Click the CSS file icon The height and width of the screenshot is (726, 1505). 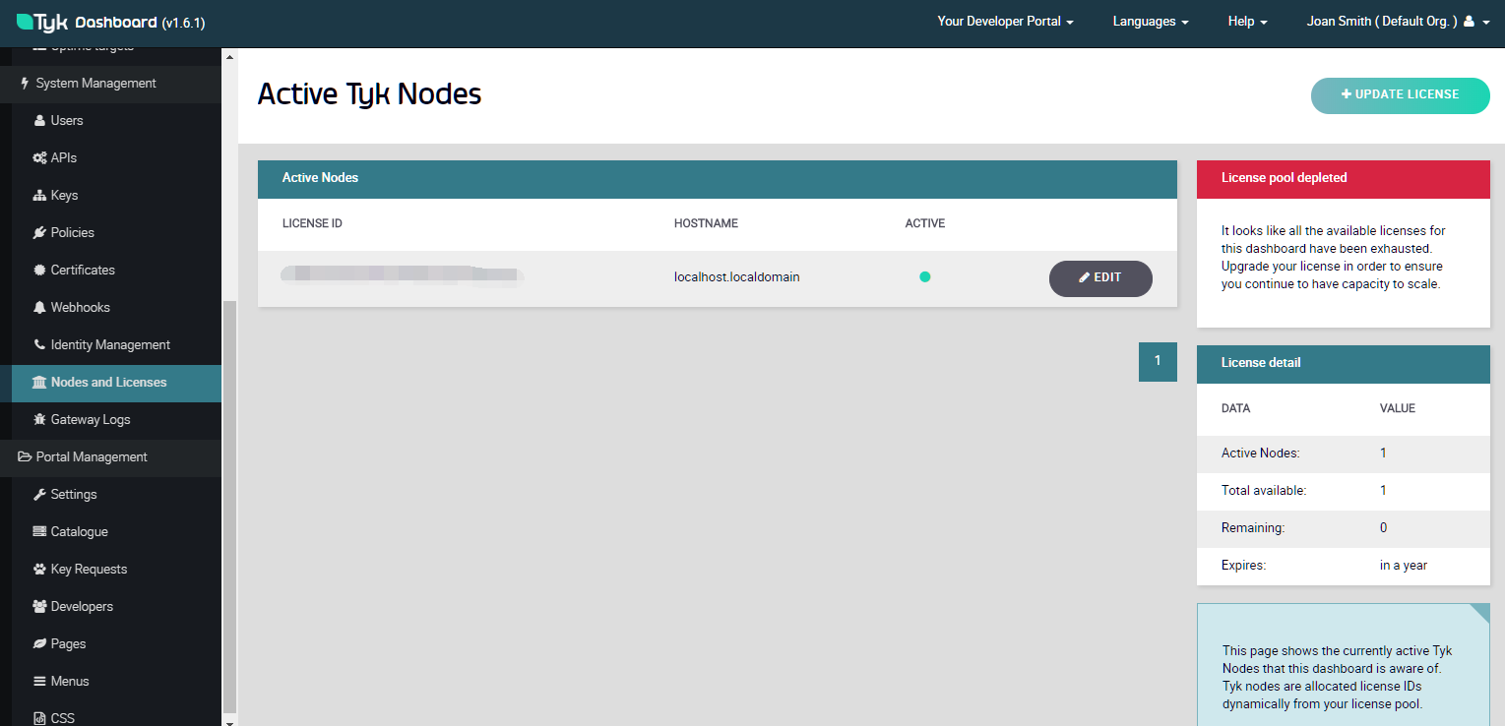coord(39,718)
